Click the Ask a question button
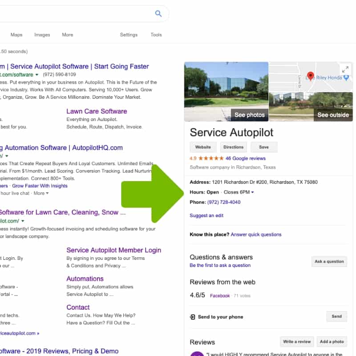 click(329, 262)
